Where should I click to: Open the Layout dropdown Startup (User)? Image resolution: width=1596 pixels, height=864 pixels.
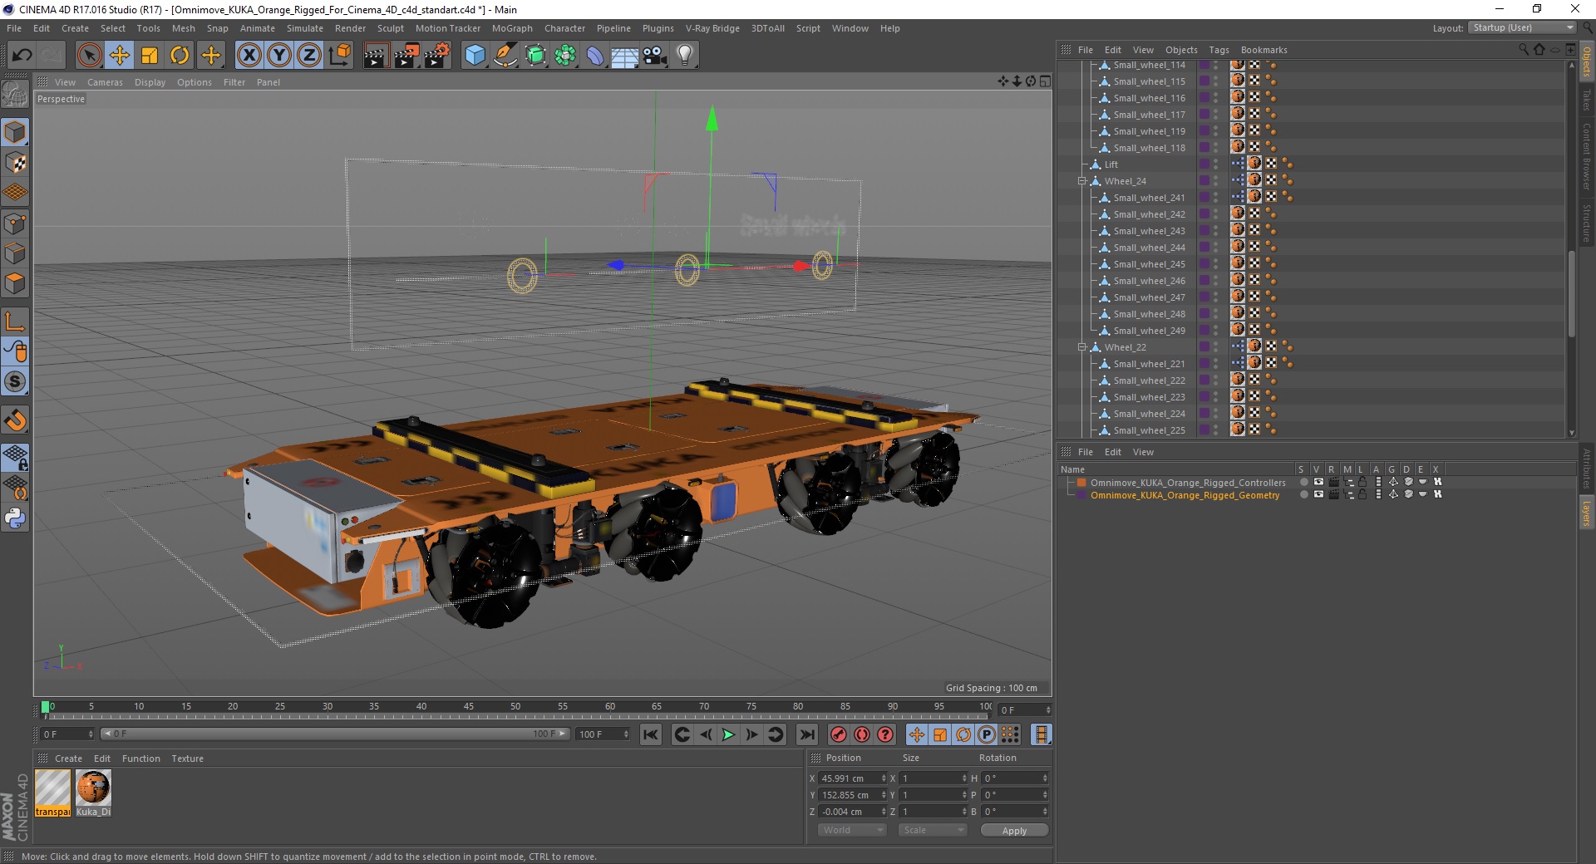1523,27
